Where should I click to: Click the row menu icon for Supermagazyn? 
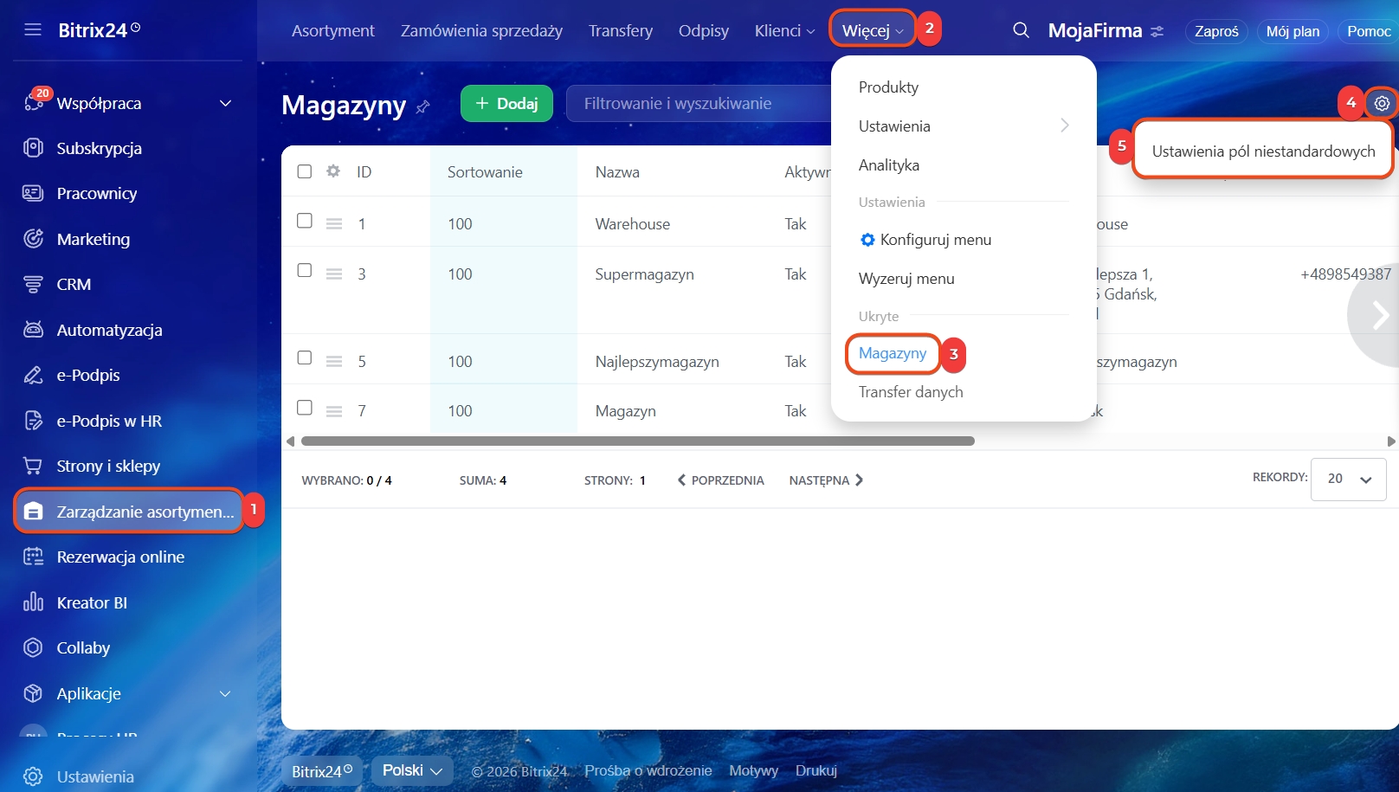tap(334, 274)
